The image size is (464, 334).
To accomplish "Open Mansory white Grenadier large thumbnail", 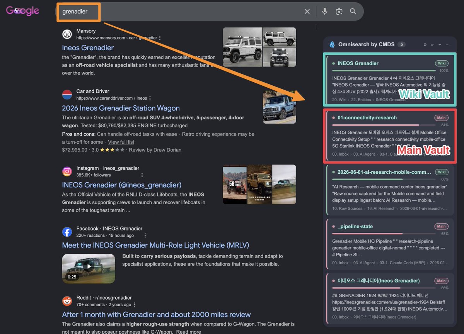I will coord(242,47).
